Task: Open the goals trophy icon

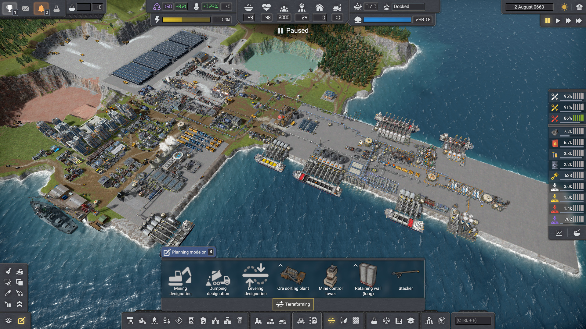Action: [10, 8]
